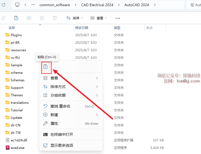This screenshot has width=201, height=154.
Task: Open the three-dot more options menu
Action: (117, 18)
